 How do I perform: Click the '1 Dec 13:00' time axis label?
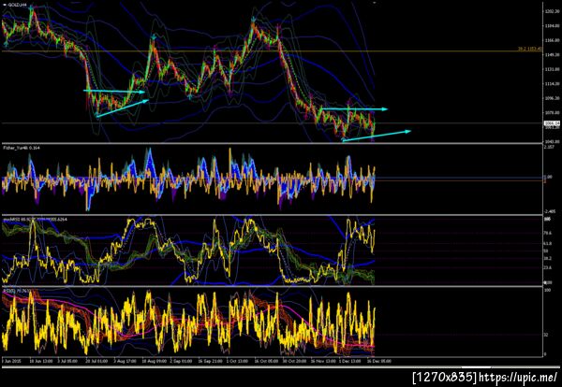pos(349,361)
